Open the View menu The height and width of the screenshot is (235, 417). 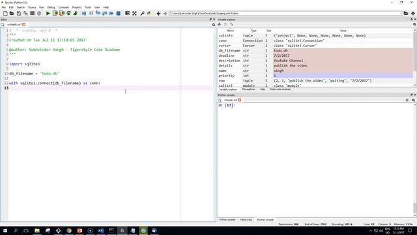click(x=97, y=7)
